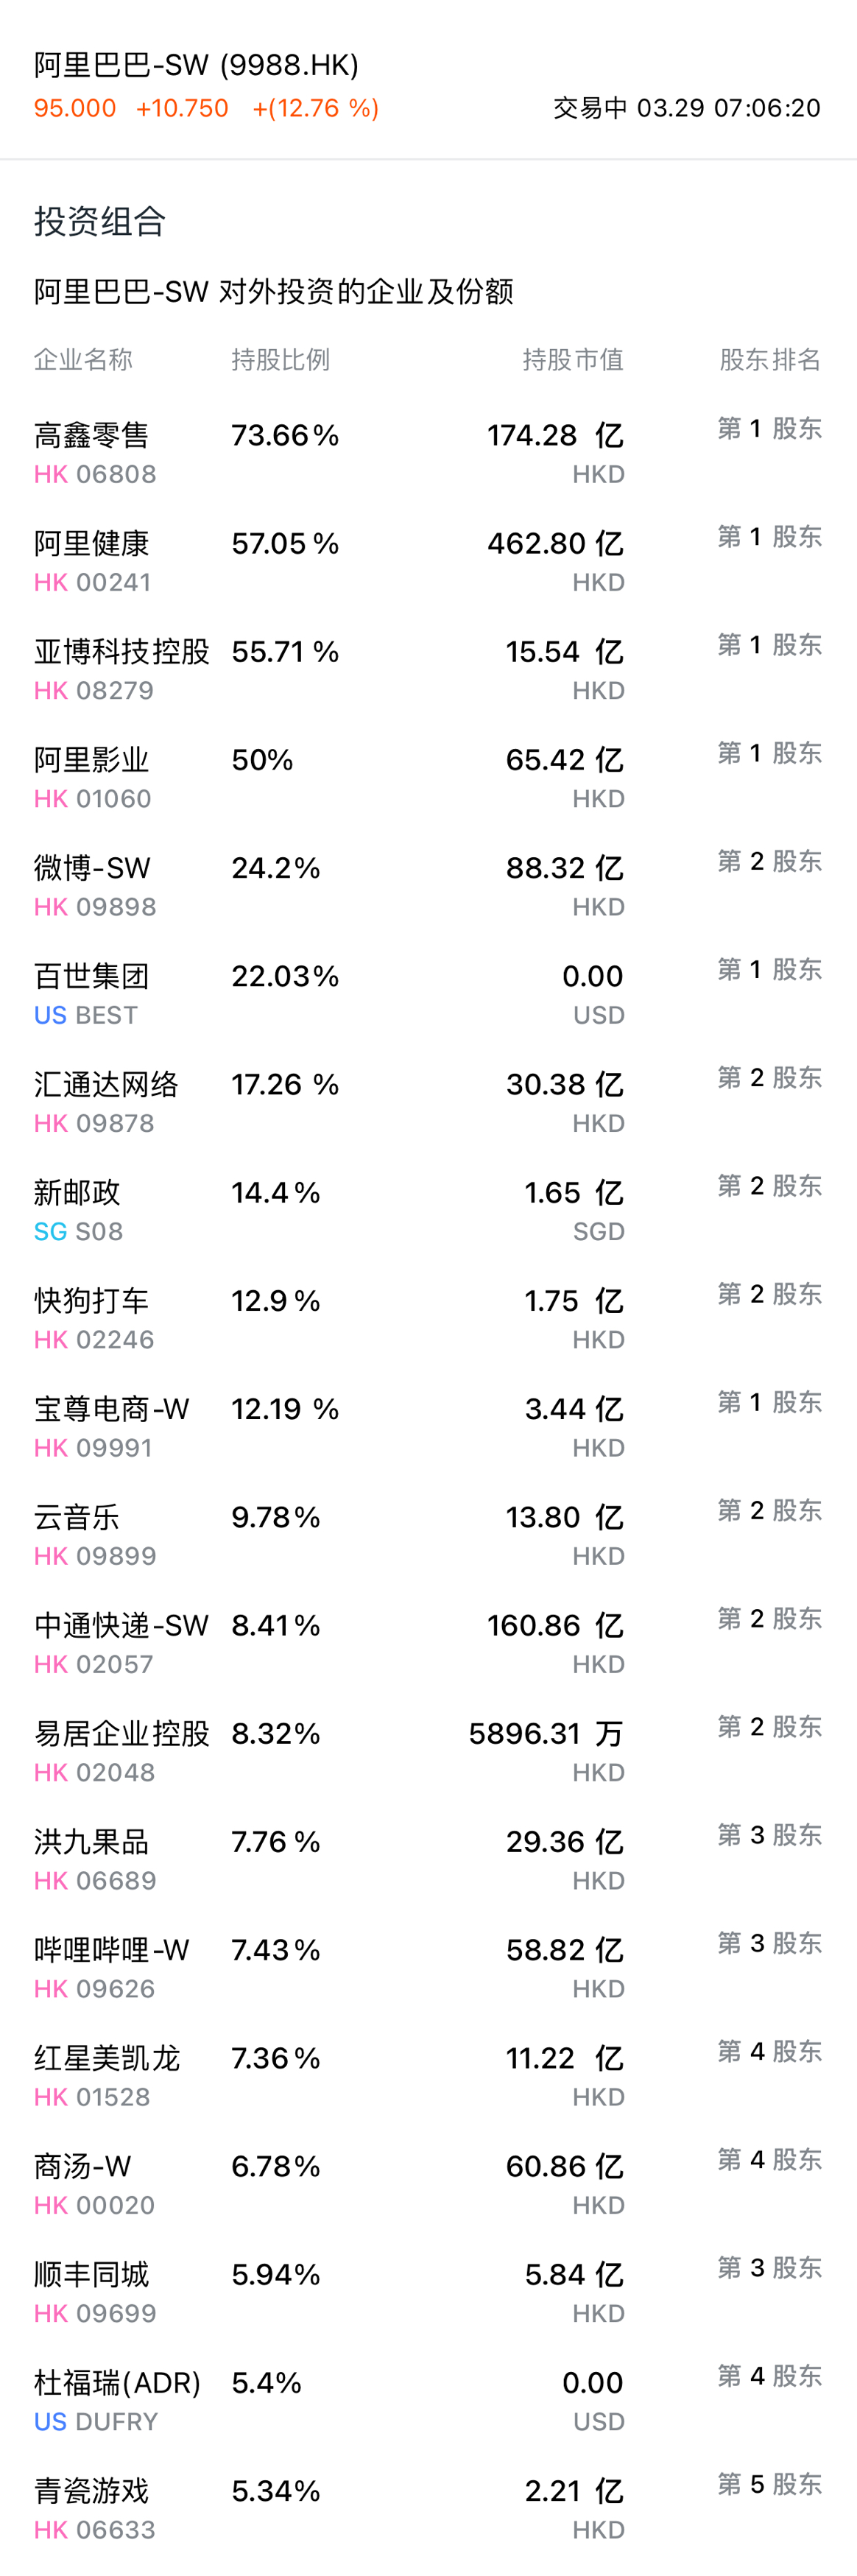Sort by 持股比例 column header
This screenshot has height=2576, width=857.
click(280, 359)
